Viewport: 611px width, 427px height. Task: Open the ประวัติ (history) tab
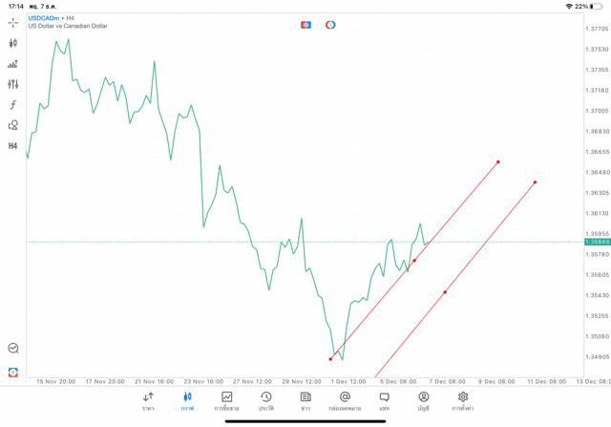click(266, 400)
